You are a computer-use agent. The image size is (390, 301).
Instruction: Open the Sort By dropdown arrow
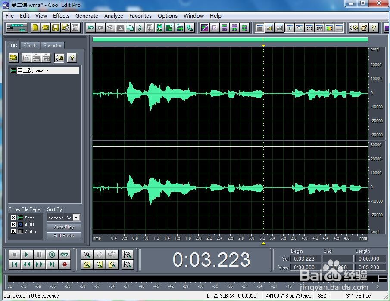76,218
